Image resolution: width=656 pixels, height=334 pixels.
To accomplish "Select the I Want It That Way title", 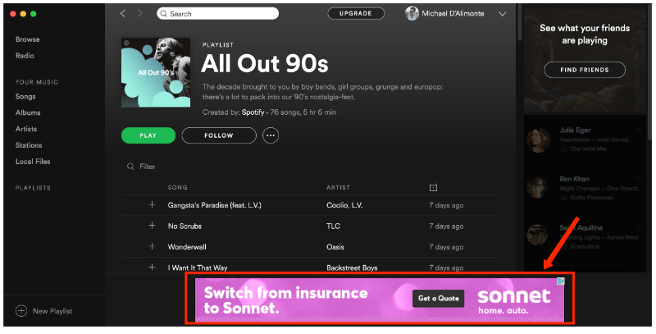I will pos(198,268).
